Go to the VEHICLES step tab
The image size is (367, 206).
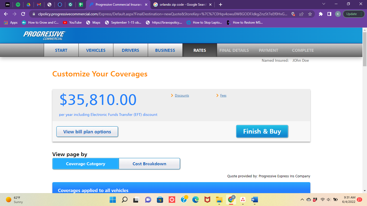pos(96,50)
